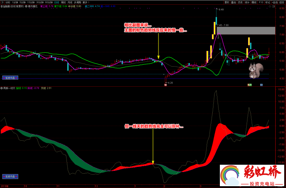Click the 增 event marker below the low
The width and height of the screenshot is (286, 188).
point(166,85)
